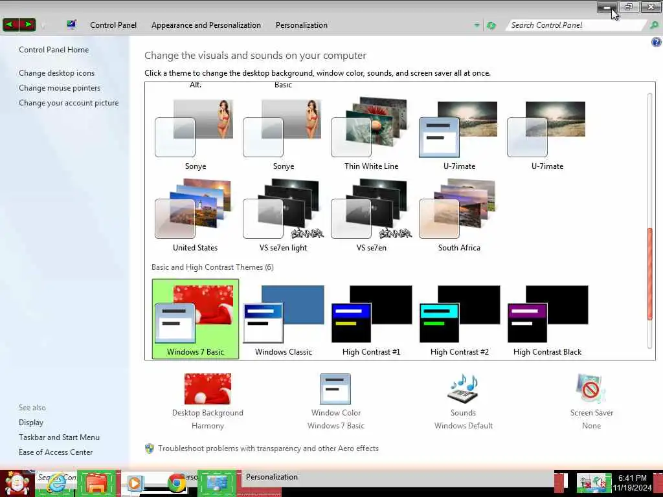Open the Screen Saver icon
Screen dimensions: 663x497
pyautogui.click(x=591, y=389)
